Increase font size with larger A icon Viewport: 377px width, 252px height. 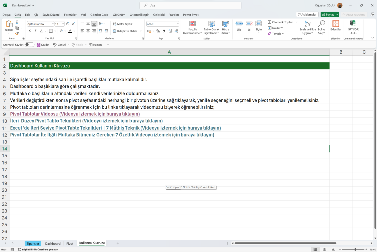[68, 24]
